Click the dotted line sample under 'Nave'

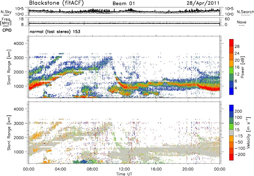242,25
